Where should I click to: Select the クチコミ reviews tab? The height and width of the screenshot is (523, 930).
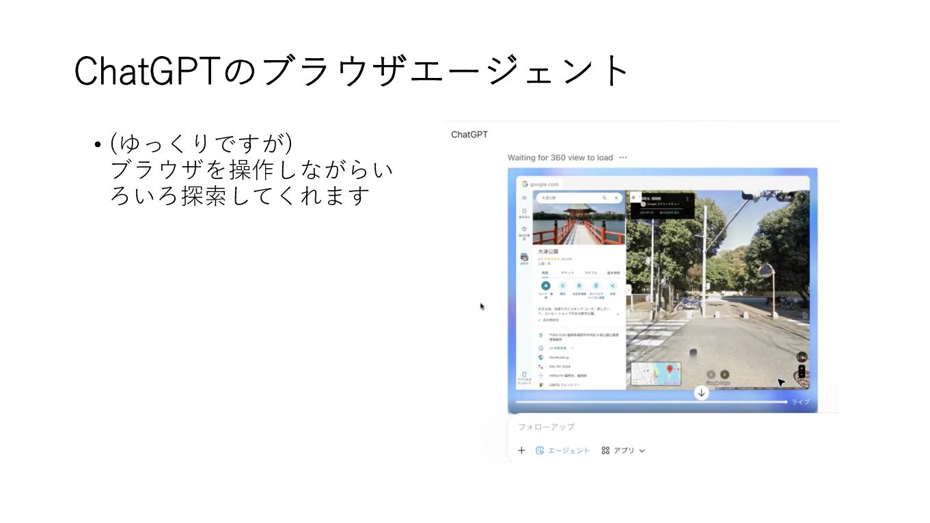pos(590,273)
